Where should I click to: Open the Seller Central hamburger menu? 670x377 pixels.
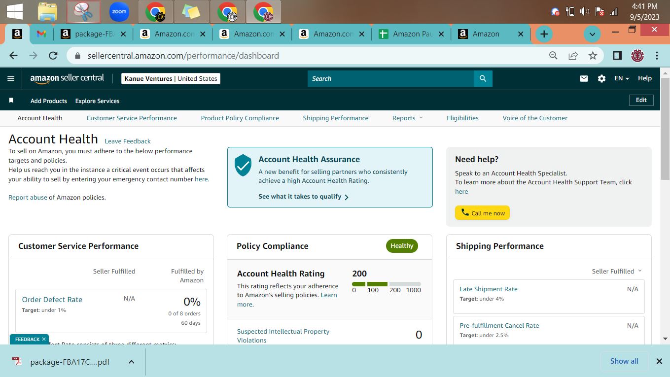click(11, 78)
